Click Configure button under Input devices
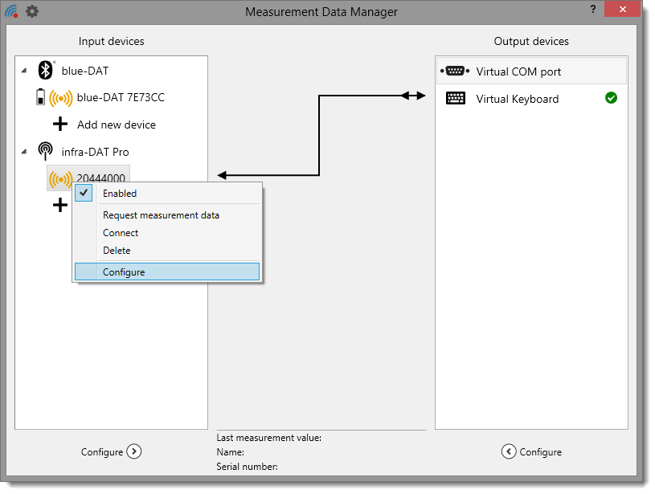The image size is (655, 494). coord(111,452)
